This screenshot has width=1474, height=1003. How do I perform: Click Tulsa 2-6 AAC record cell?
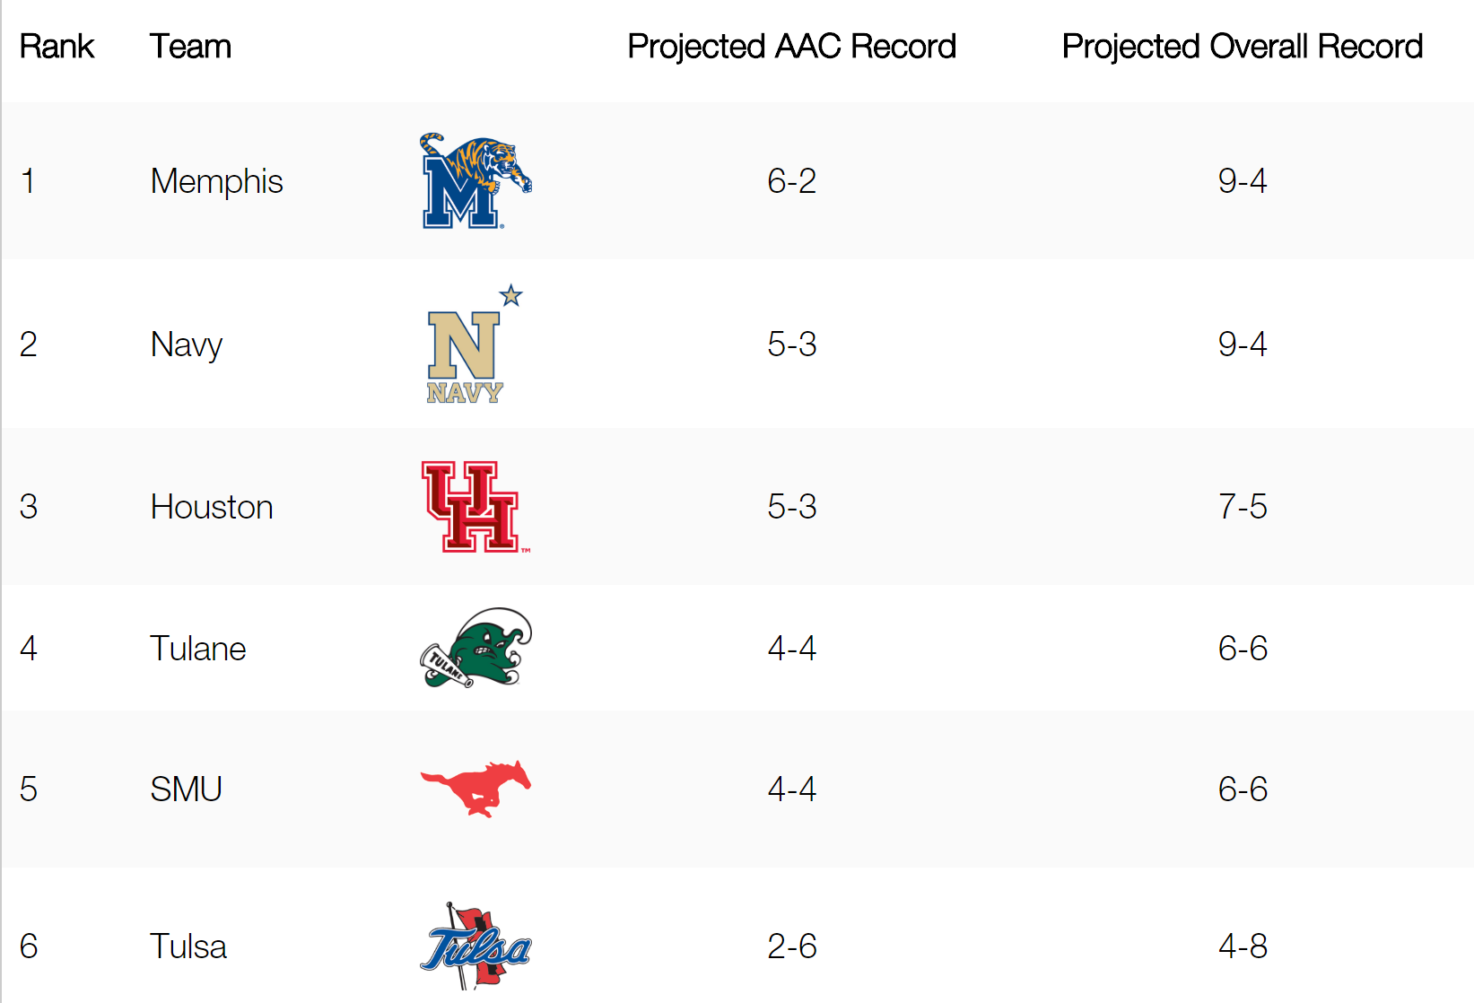coord(791,946)
